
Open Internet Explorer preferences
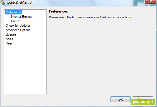pyautogui.click(x=22, y=17)
